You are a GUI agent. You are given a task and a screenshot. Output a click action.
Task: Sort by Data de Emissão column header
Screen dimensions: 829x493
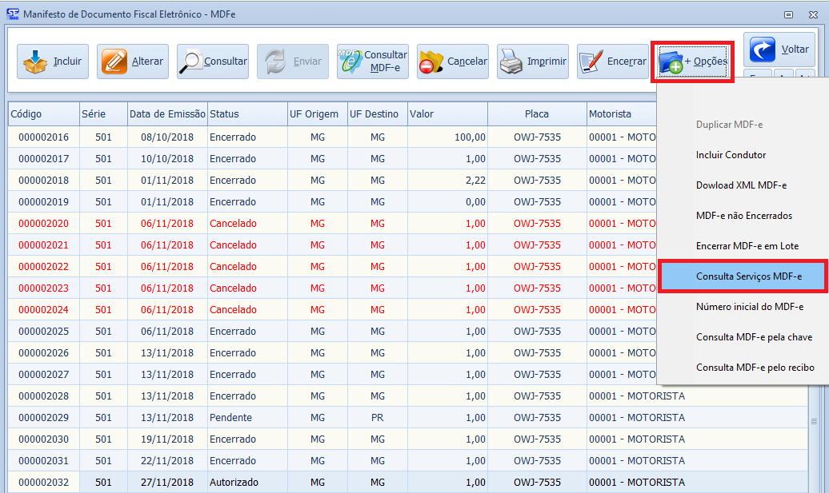[166, 114]
